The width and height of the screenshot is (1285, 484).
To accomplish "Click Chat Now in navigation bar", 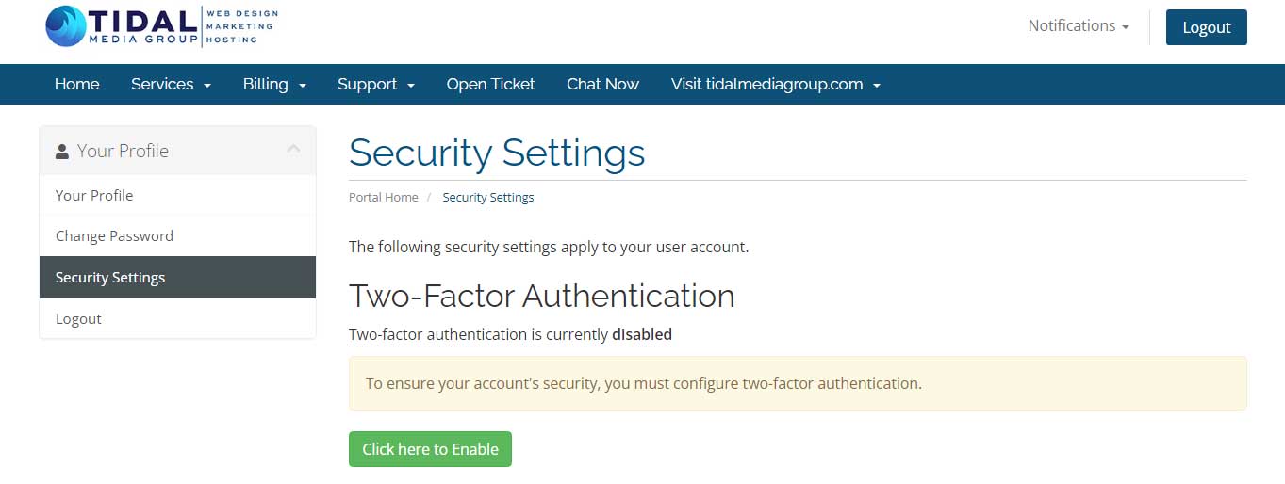I will tap(602, 85).
